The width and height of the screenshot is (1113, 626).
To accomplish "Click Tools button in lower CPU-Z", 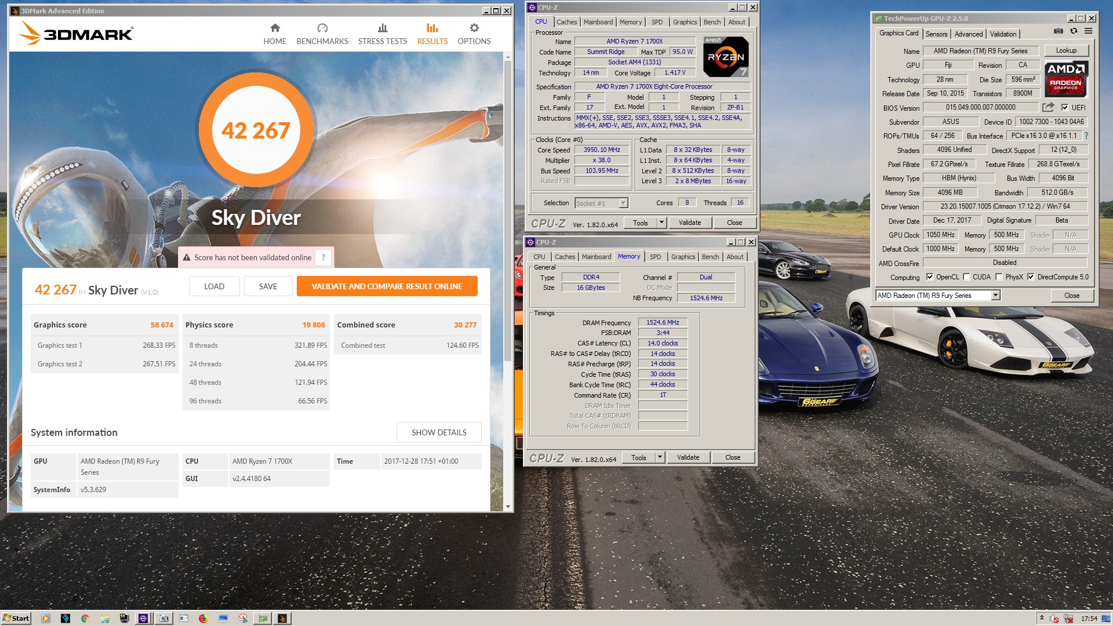I will click(x=638, y=457).
